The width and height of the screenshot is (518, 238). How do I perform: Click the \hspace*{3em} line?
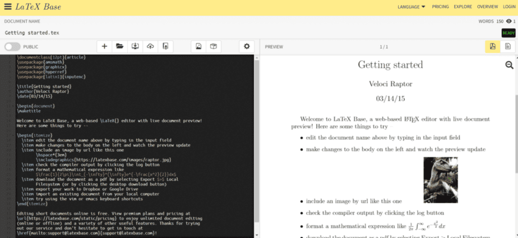51,155
